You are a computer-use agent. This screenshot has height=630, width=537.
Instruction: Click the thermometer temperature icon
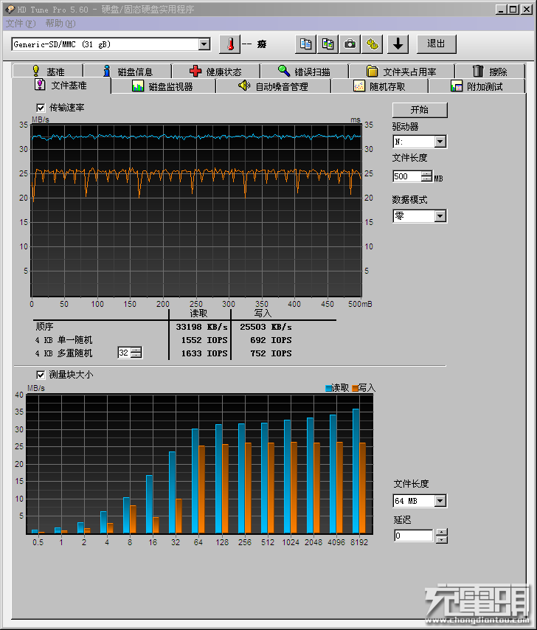click(x=229, y=44)
